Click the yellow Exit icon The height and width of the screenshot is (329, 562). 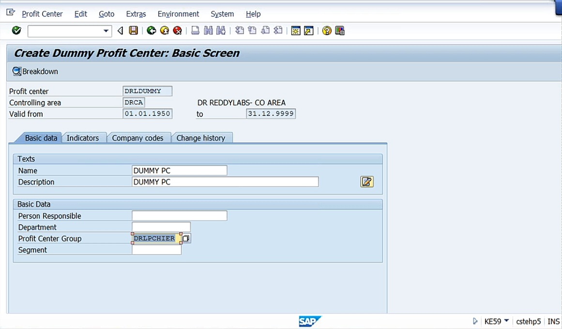(165, 31)
